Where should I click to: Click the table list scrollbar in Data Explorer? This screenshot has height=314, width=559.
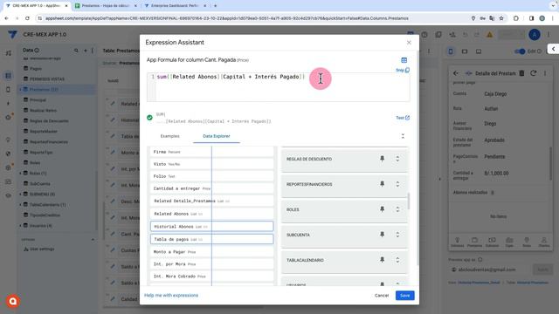point(409,201)
